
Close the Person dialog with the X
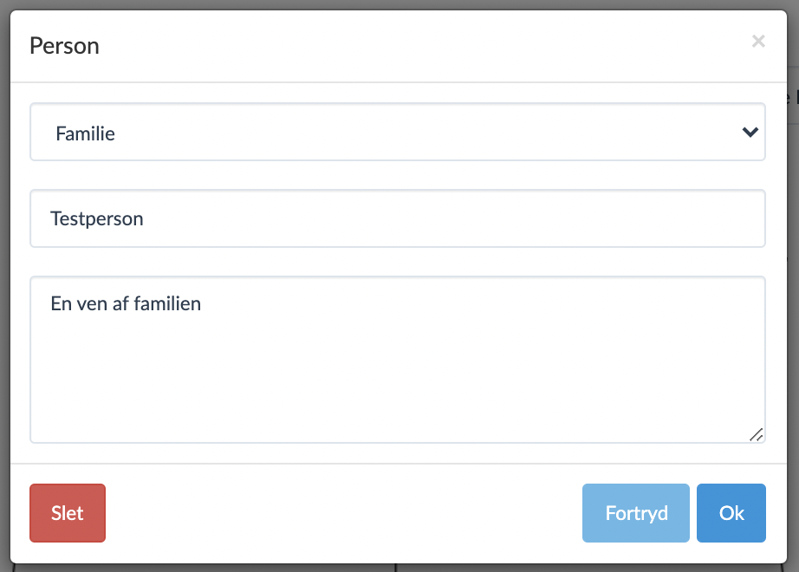[758, 41]
